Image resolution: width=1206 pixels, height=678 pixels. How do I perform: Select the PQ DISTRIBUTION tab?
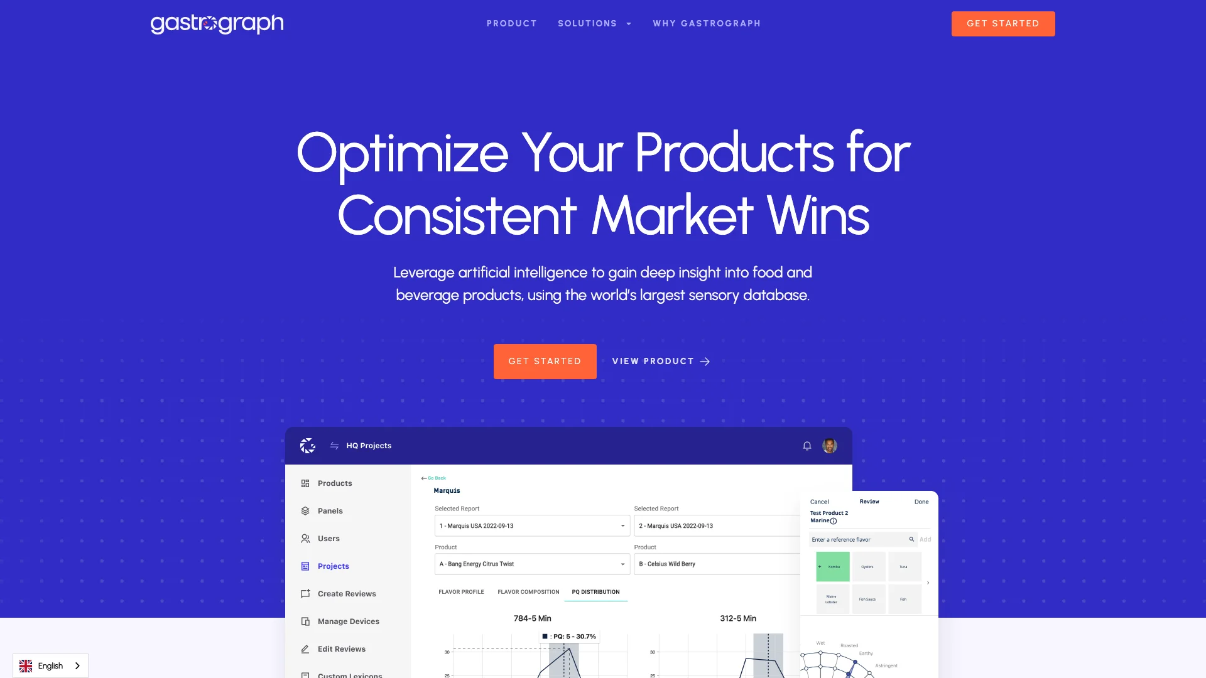click(x=595, y=591)
